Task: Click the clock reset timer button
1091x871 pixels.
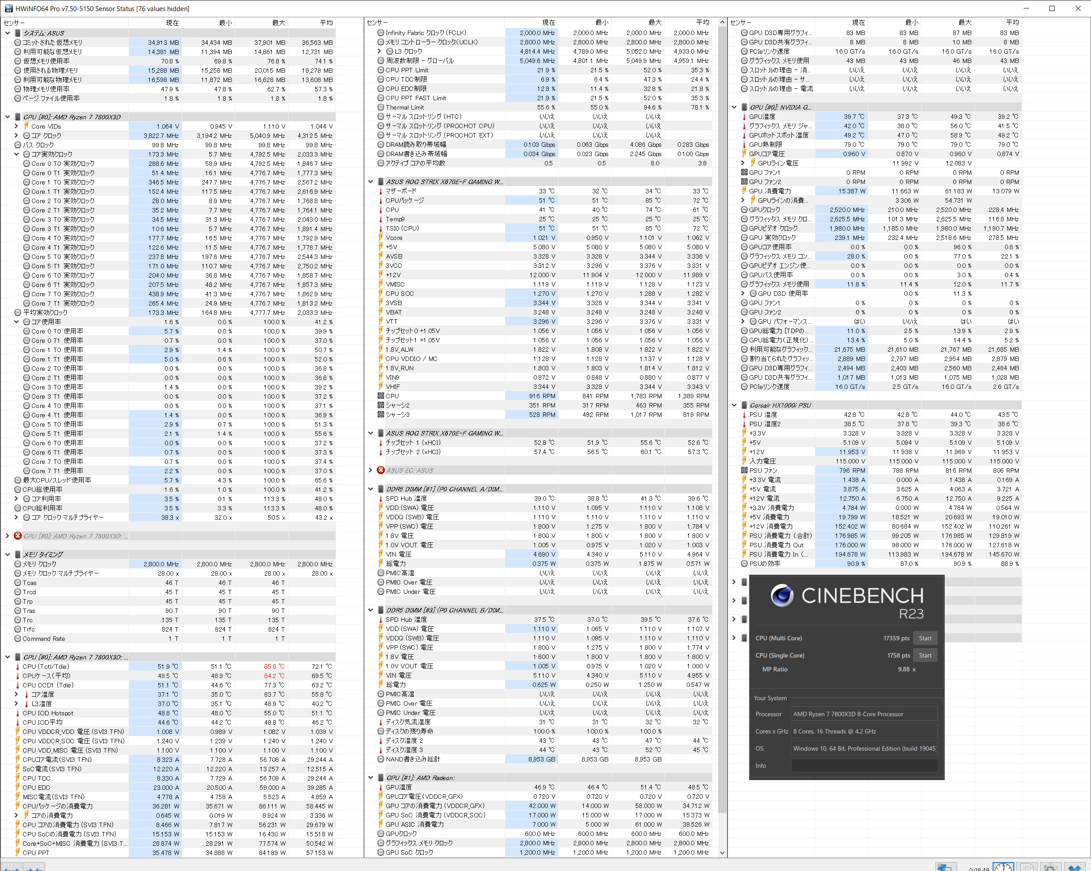Action: pos(1003,867)
